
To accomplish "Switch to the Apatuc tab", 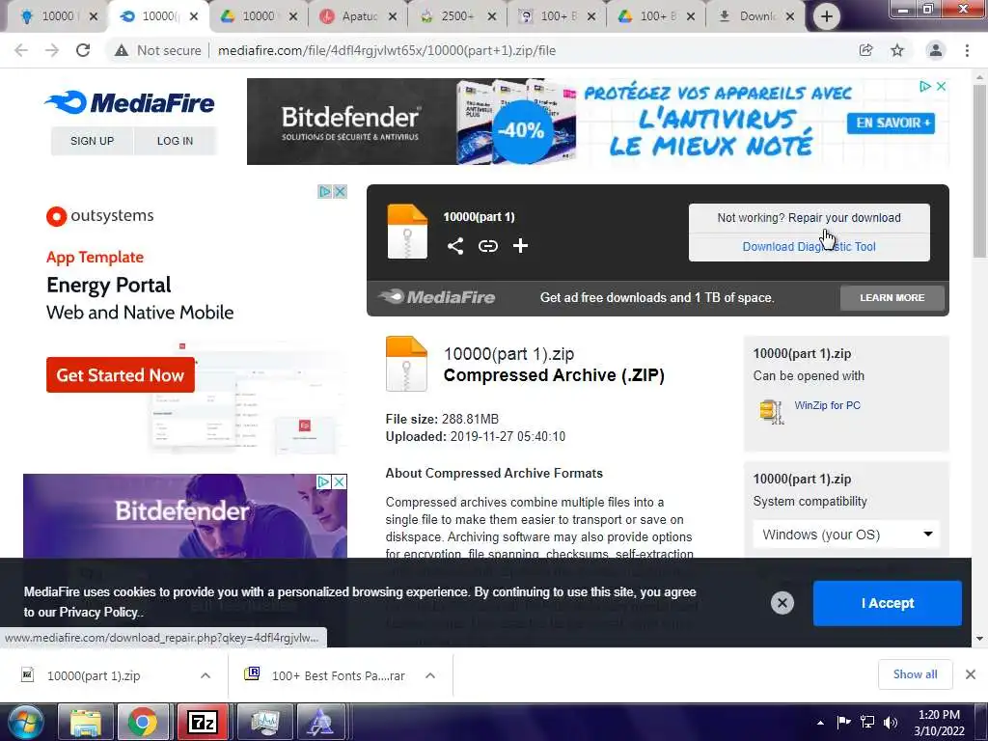I will [x=359, y=16].
